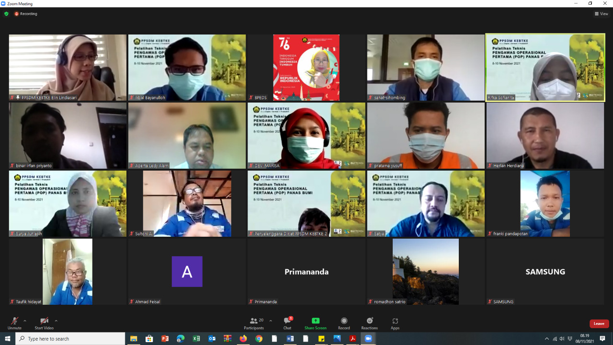This screenshot has width=613, height=345.
Task: Click the green Share Screen icon
Action: click(x=315, y=321)
